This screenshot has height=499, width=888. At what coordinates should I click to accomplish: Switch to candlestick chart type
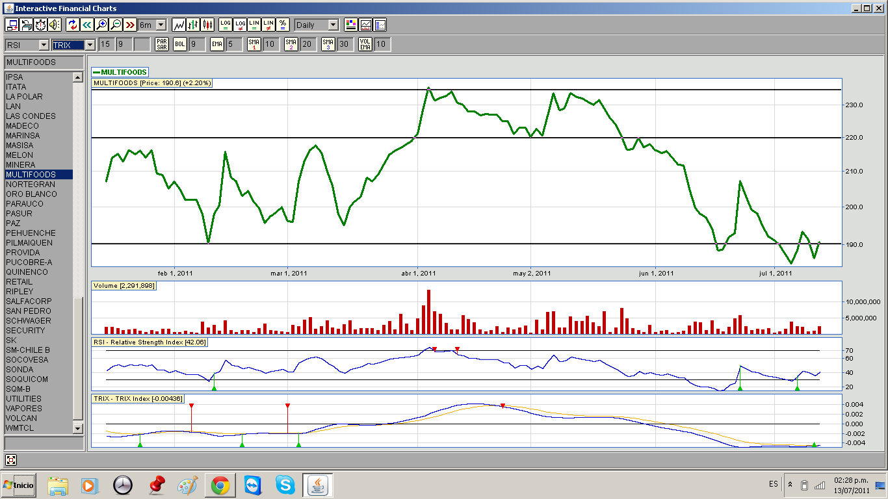(207, 25)
